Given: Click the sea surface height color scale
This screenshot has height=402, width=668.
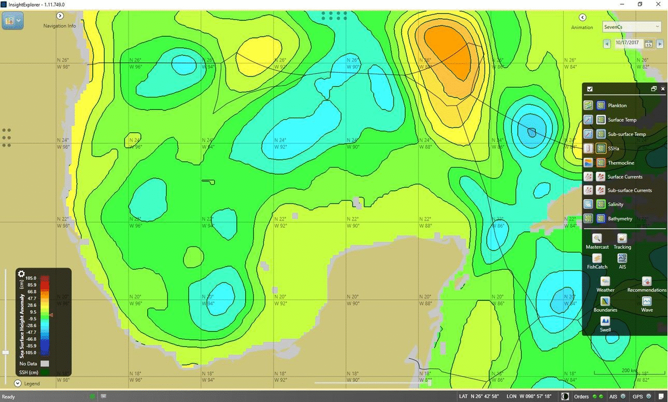Looking at the screenshot, I should coord(45,315).
